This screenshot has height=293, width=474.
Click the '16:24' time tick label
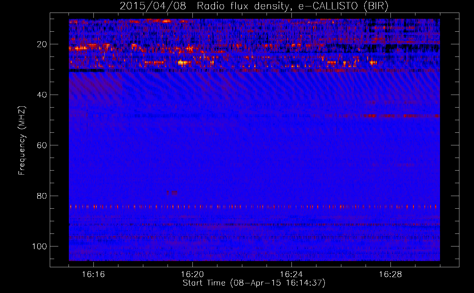291,275
